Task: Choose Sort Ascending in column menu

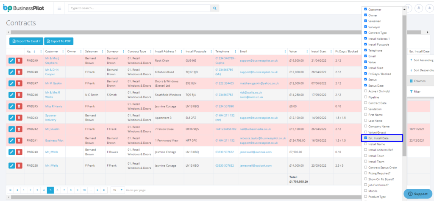Action: [420, 60]
